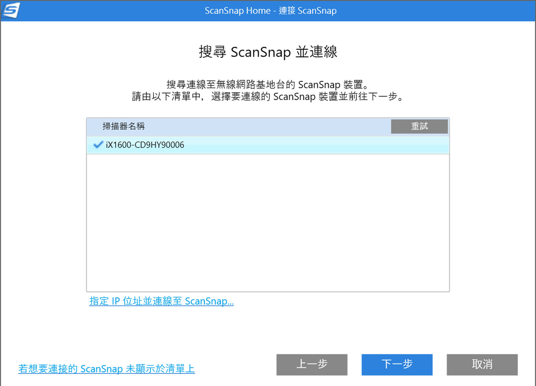The width and height of the screenshot is (536, 386).
Task: Abort connecting and close the dialog
Action: click(x=482, y=364)
